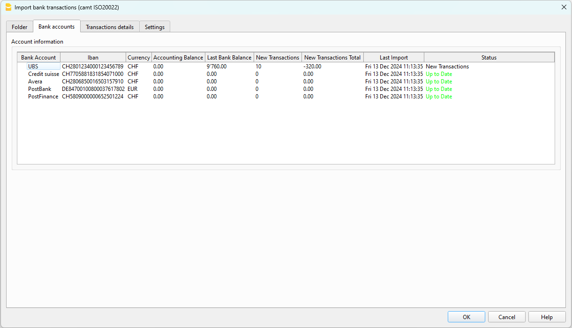Close the Import bank transactions dialog
The height and width of the screenshot is (328, 572).
tap(564, 7)
